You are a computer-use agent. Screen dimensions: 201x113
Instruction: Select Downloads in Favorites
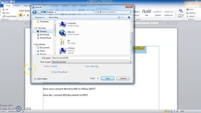point(43,35)
